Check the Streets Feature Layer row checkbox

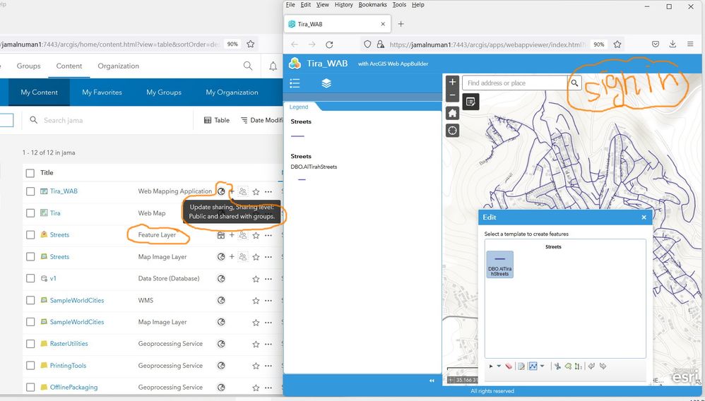pos(30,235)
